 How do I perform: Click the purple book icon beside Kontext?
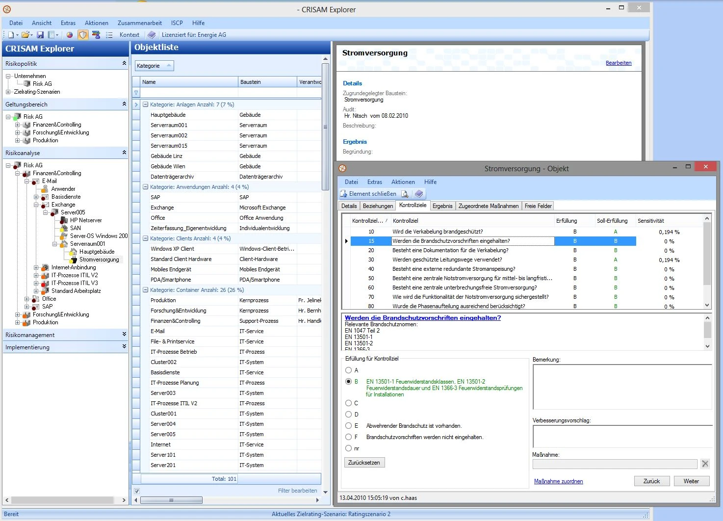152,35
